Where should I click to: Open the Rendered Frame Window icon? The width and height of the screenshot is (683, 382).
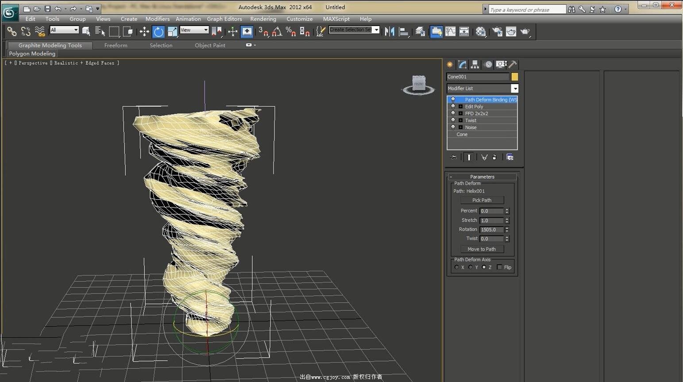click(511, 31)
